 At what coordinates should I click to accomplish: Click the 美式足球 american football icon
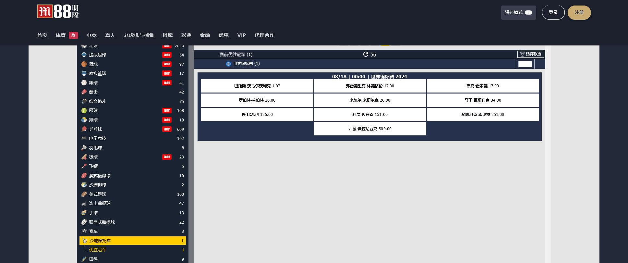tap(84, 194)
